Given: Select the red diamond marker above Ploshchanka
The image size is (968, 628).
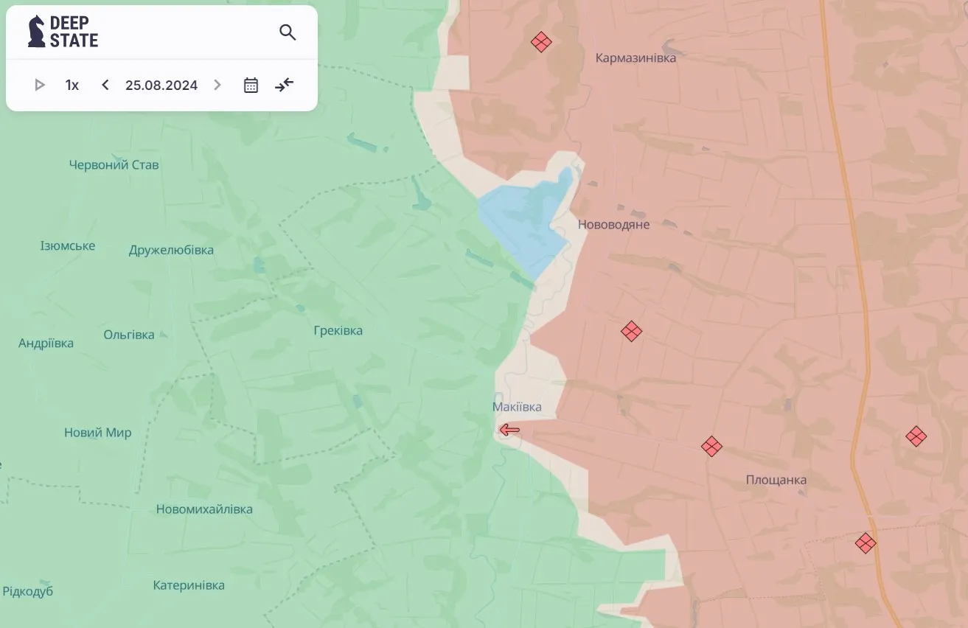Looking at the screenshot, I should point(711,446).
